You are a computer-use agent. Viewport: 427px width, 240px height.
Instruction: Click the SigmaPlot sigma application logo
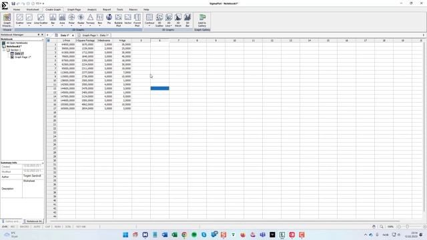(x=5, y=5)
